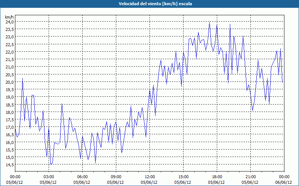
Task: Click the 19,0 y-axis value
Action: (x=9, y=97)
